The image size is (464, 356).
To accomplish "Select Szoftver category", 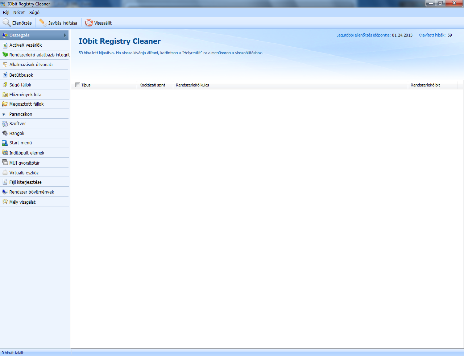I will tap(35, 123).
